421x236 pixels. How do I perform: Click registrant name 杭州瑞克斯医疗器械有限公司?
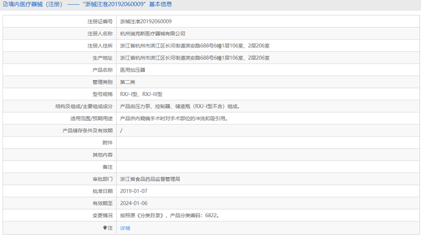tap(153, 34)
